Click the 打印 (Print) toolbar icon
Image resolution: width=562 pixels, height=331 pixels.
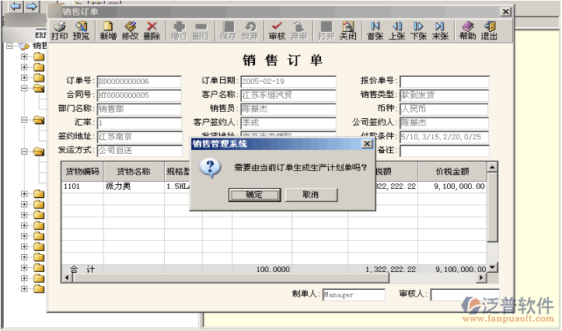(x=59, y=31)
